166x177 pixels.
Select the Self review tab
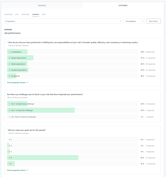point(17,14)
